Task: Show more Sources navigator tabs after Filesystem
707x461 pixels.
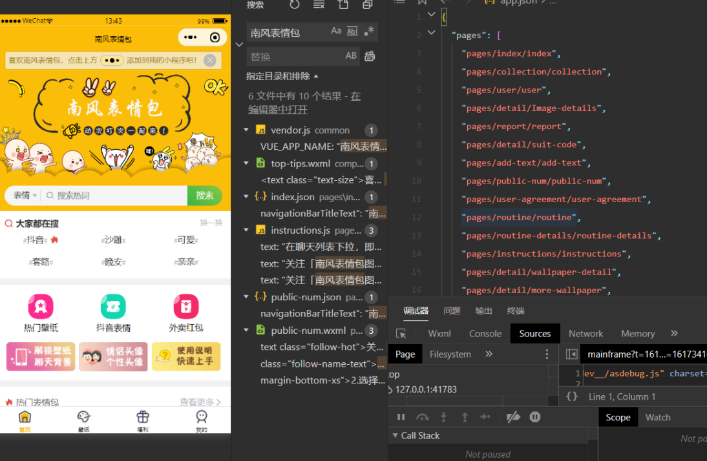Action: (489, 354)
